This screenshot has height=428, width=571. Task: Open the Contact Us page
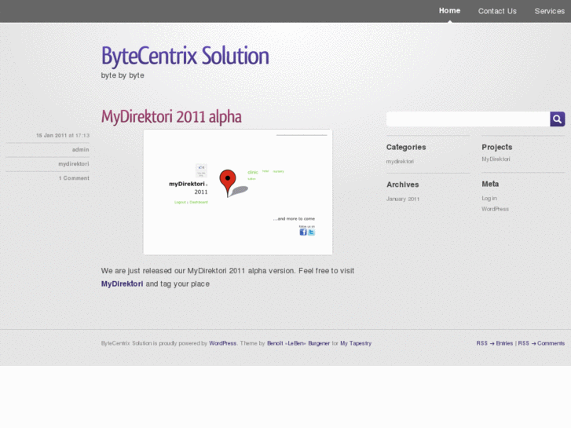pyautogui.click(x=497, y=11)
